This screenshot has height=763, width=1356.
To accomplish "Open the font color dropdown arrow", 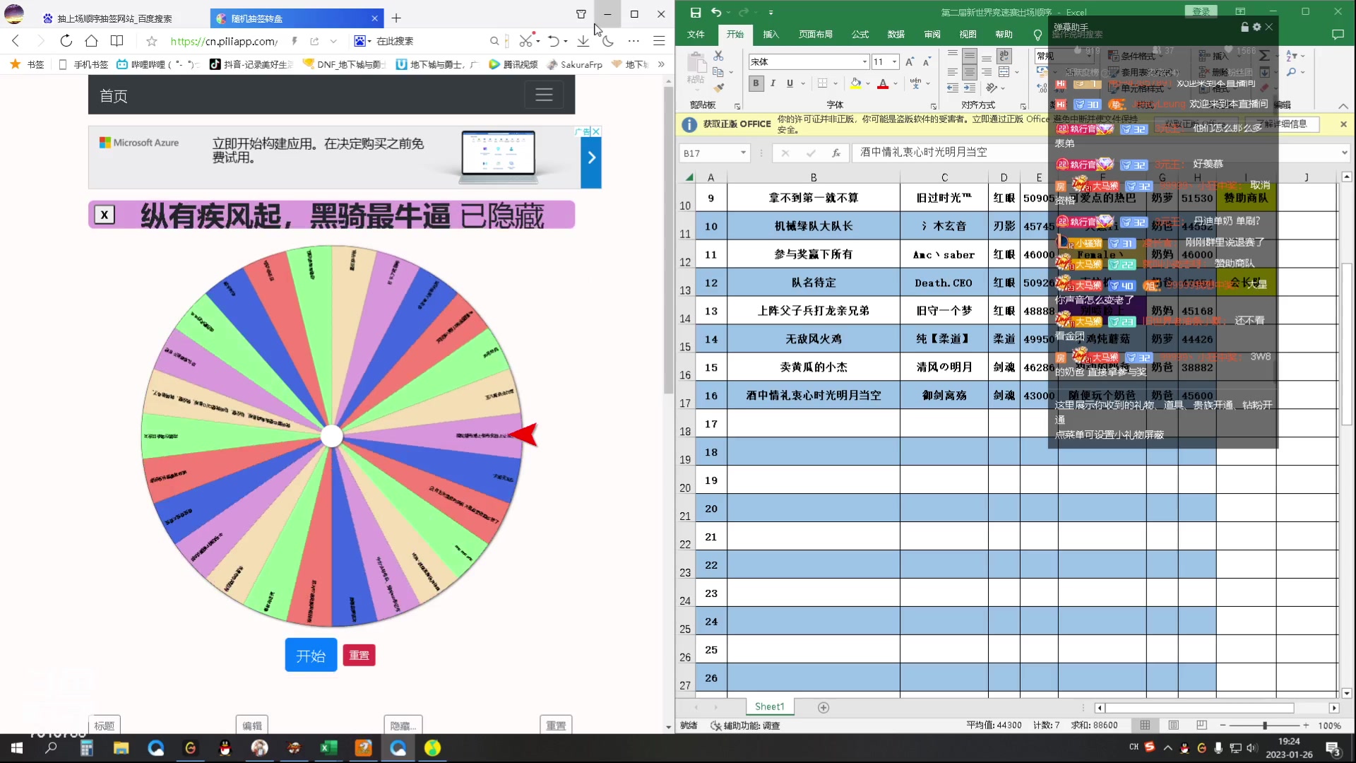I will pyautogui.click(x=896, y=84).
